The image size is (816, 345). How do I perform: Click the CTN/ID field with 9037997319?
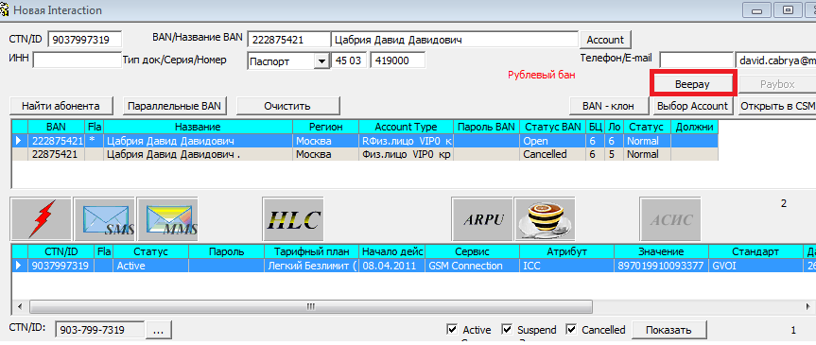pyautogui.click(x=85, y=40)
